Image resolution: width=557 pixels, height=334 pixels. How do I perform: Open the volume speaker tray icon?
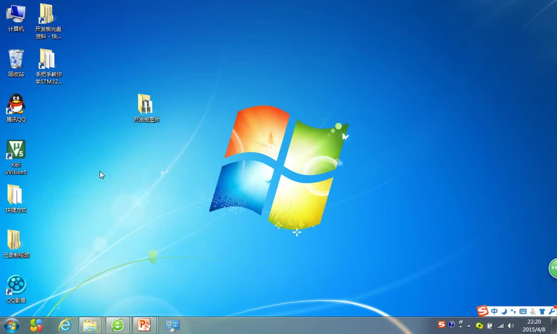click(x=511, y=326)
